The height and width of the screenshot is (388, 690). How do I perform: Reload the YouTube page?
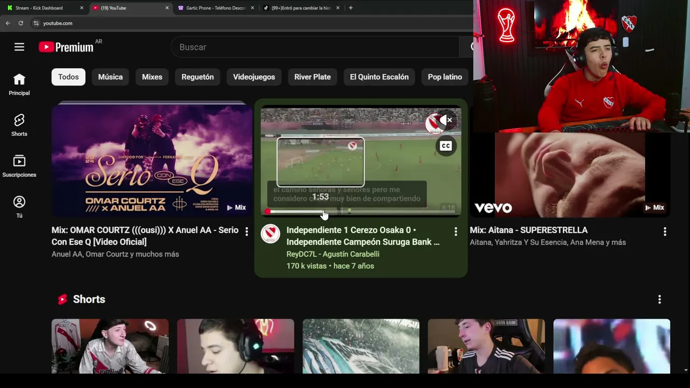pos(20,23)
